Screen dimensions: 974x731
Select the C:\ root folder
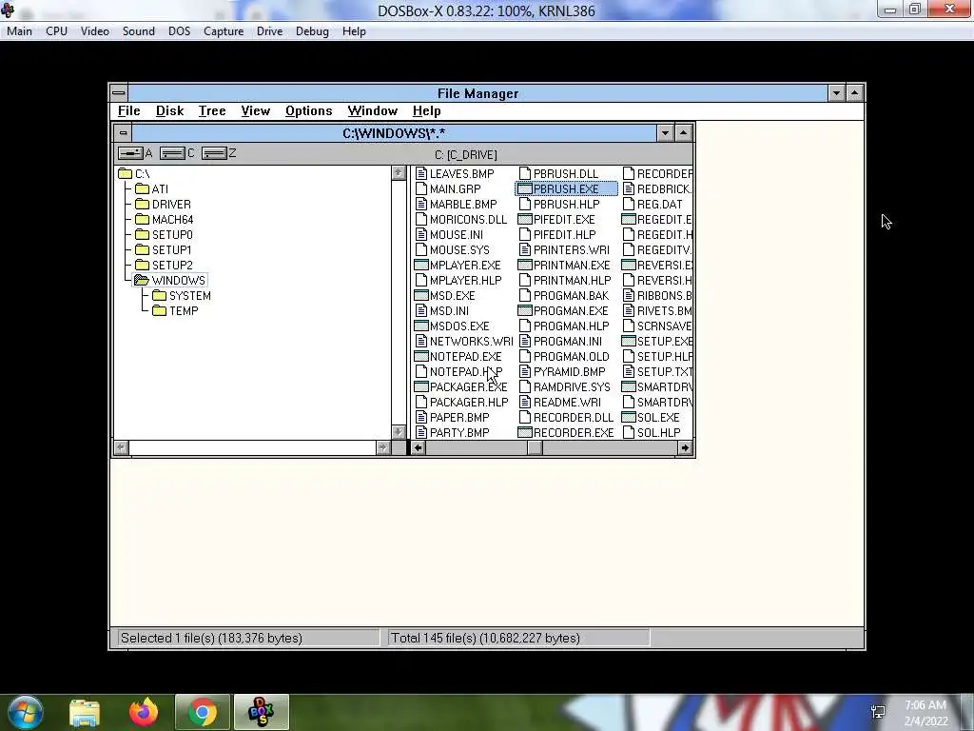134,173
